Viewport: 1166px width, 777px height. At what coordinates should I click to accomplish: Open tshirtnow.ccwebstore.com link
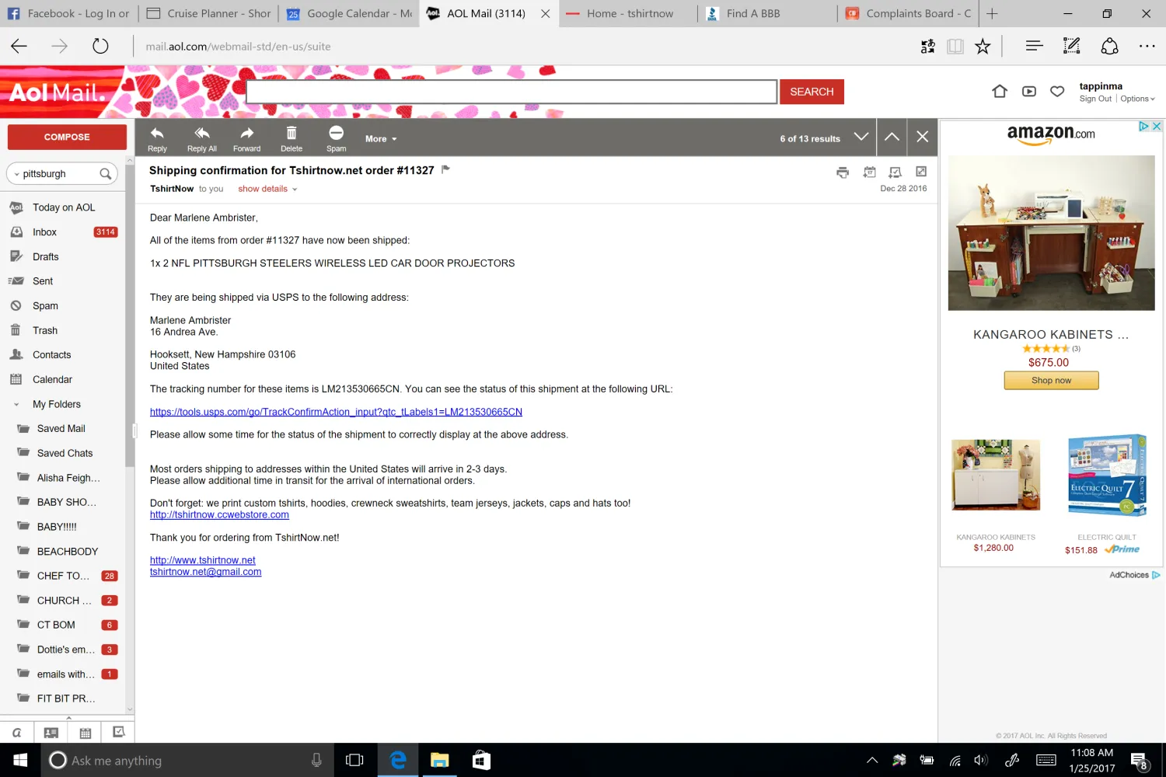pyautogui.click(x=219, y=514)
